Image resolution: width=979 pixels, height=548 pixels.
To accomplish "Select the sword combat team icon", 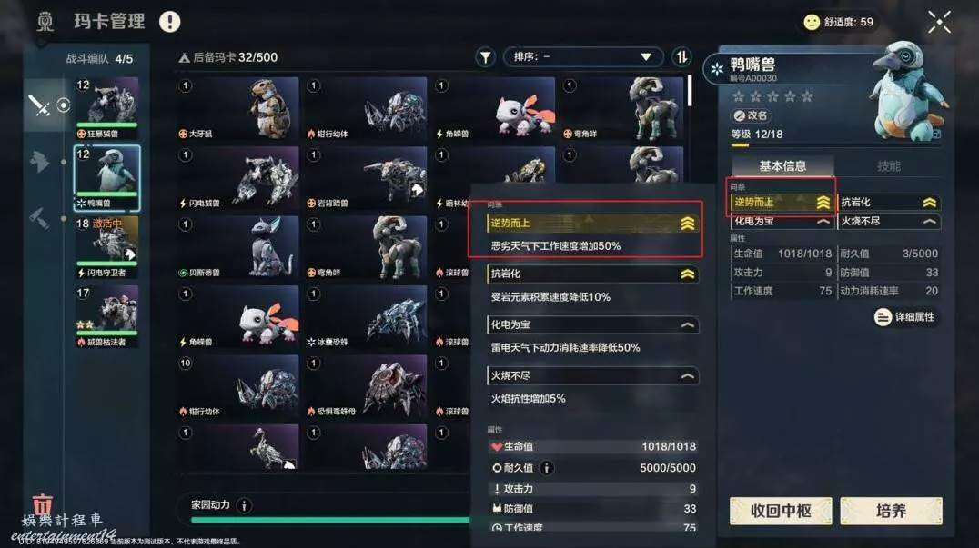I will pos(39,105).
